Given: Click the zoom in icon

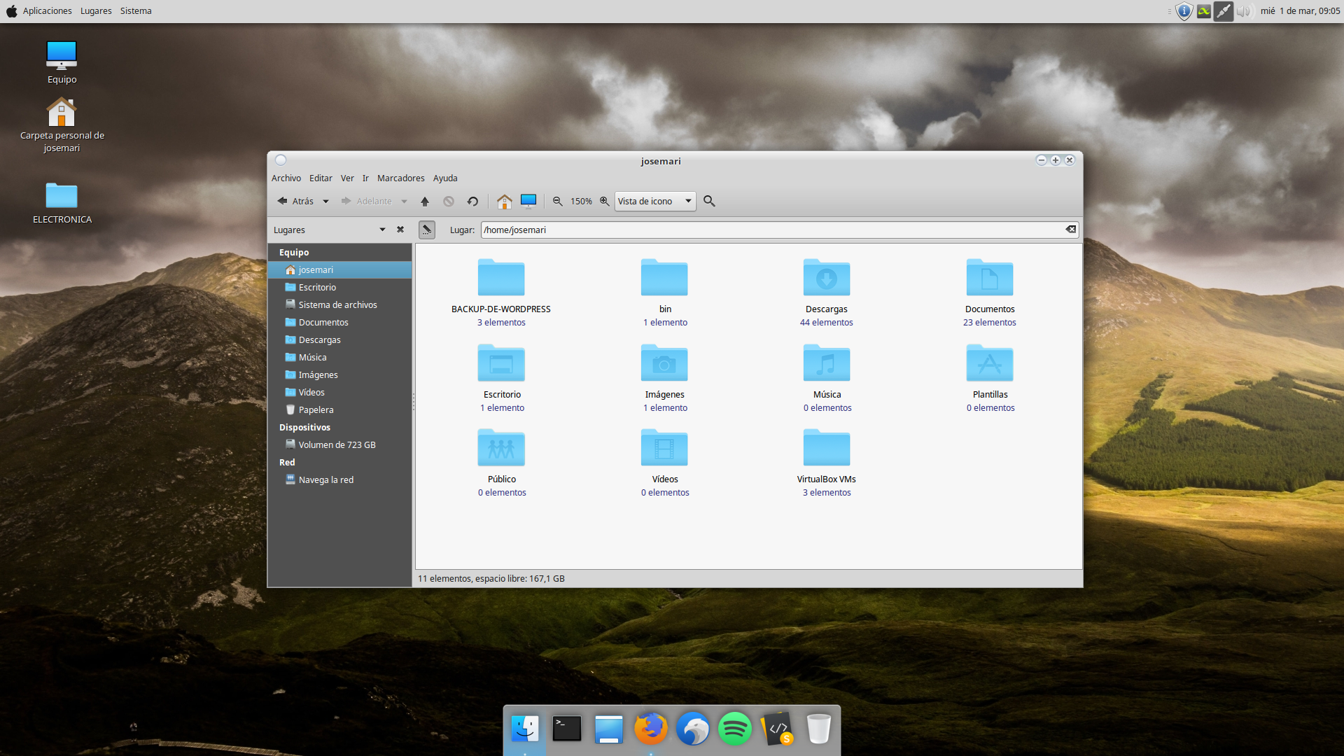Looking at the screenshot, I should coord(605,202).
